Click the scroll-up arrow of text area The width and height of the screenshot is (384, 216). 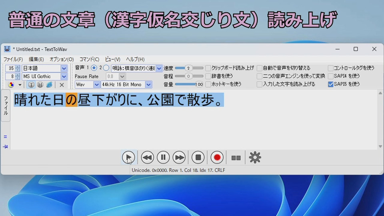tap(380, 93)
